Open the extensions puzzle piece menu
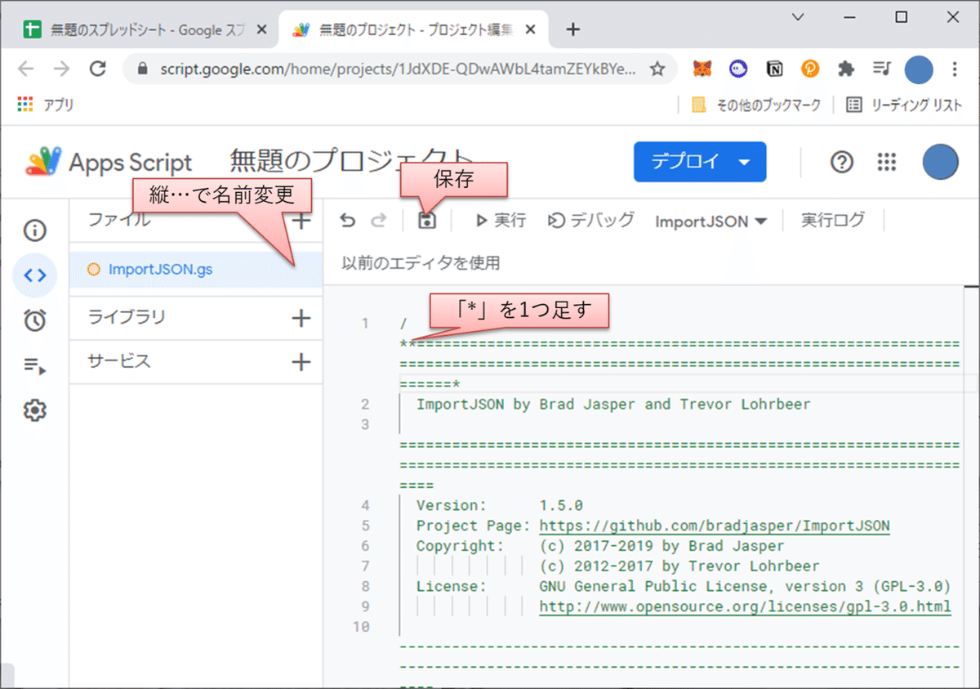Screen dimensions: 980x689 (846, 69)
